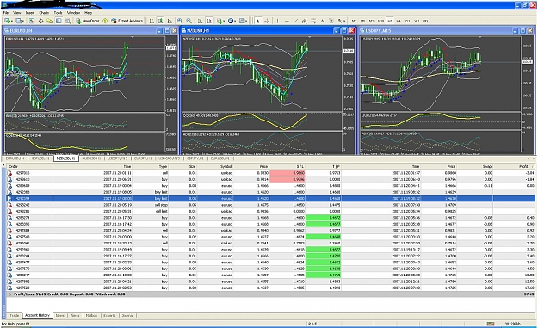Open the File menu

(6, 13)
